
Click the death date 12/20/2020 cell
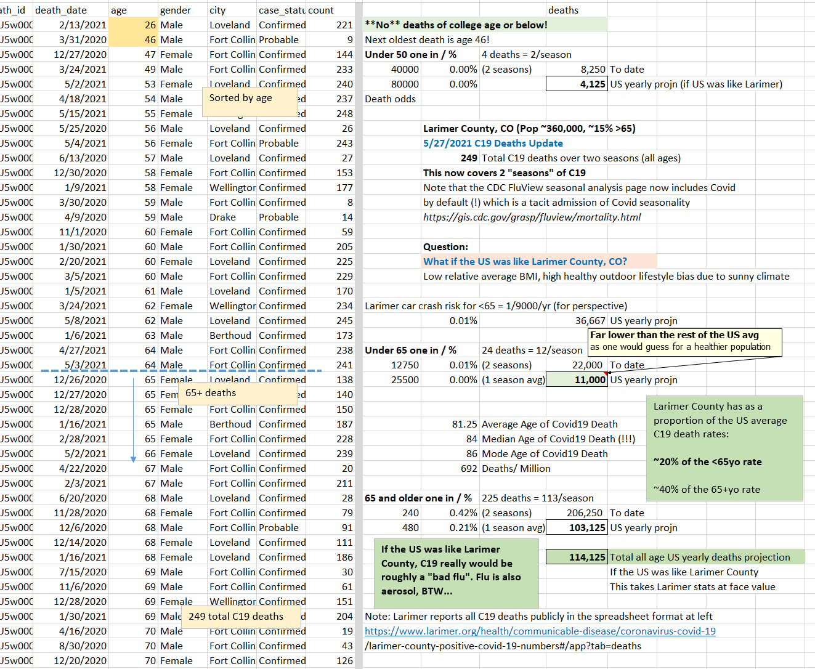pyautogui.click(x=71, y=660)
